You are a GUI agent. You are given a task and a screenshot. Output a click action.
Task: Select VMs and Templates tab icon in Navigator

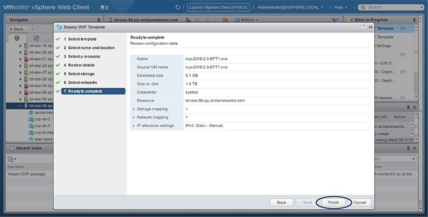pyautogui.click(x=36, y=38)
